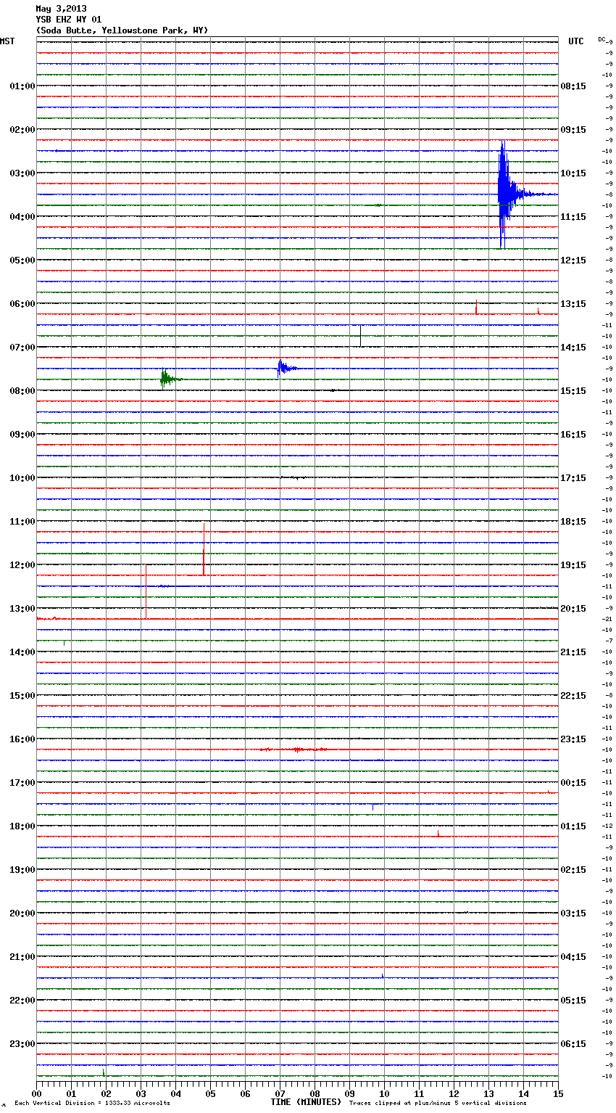Select the 15:00 MST time label
The image size is (616, 1113).
[22, 695]
